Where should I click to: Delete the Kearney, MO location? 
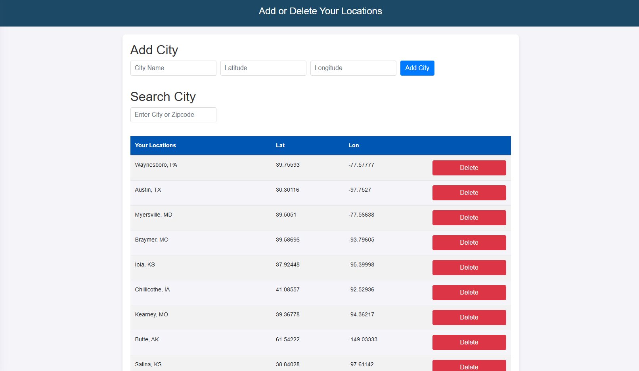pos(469,318)
